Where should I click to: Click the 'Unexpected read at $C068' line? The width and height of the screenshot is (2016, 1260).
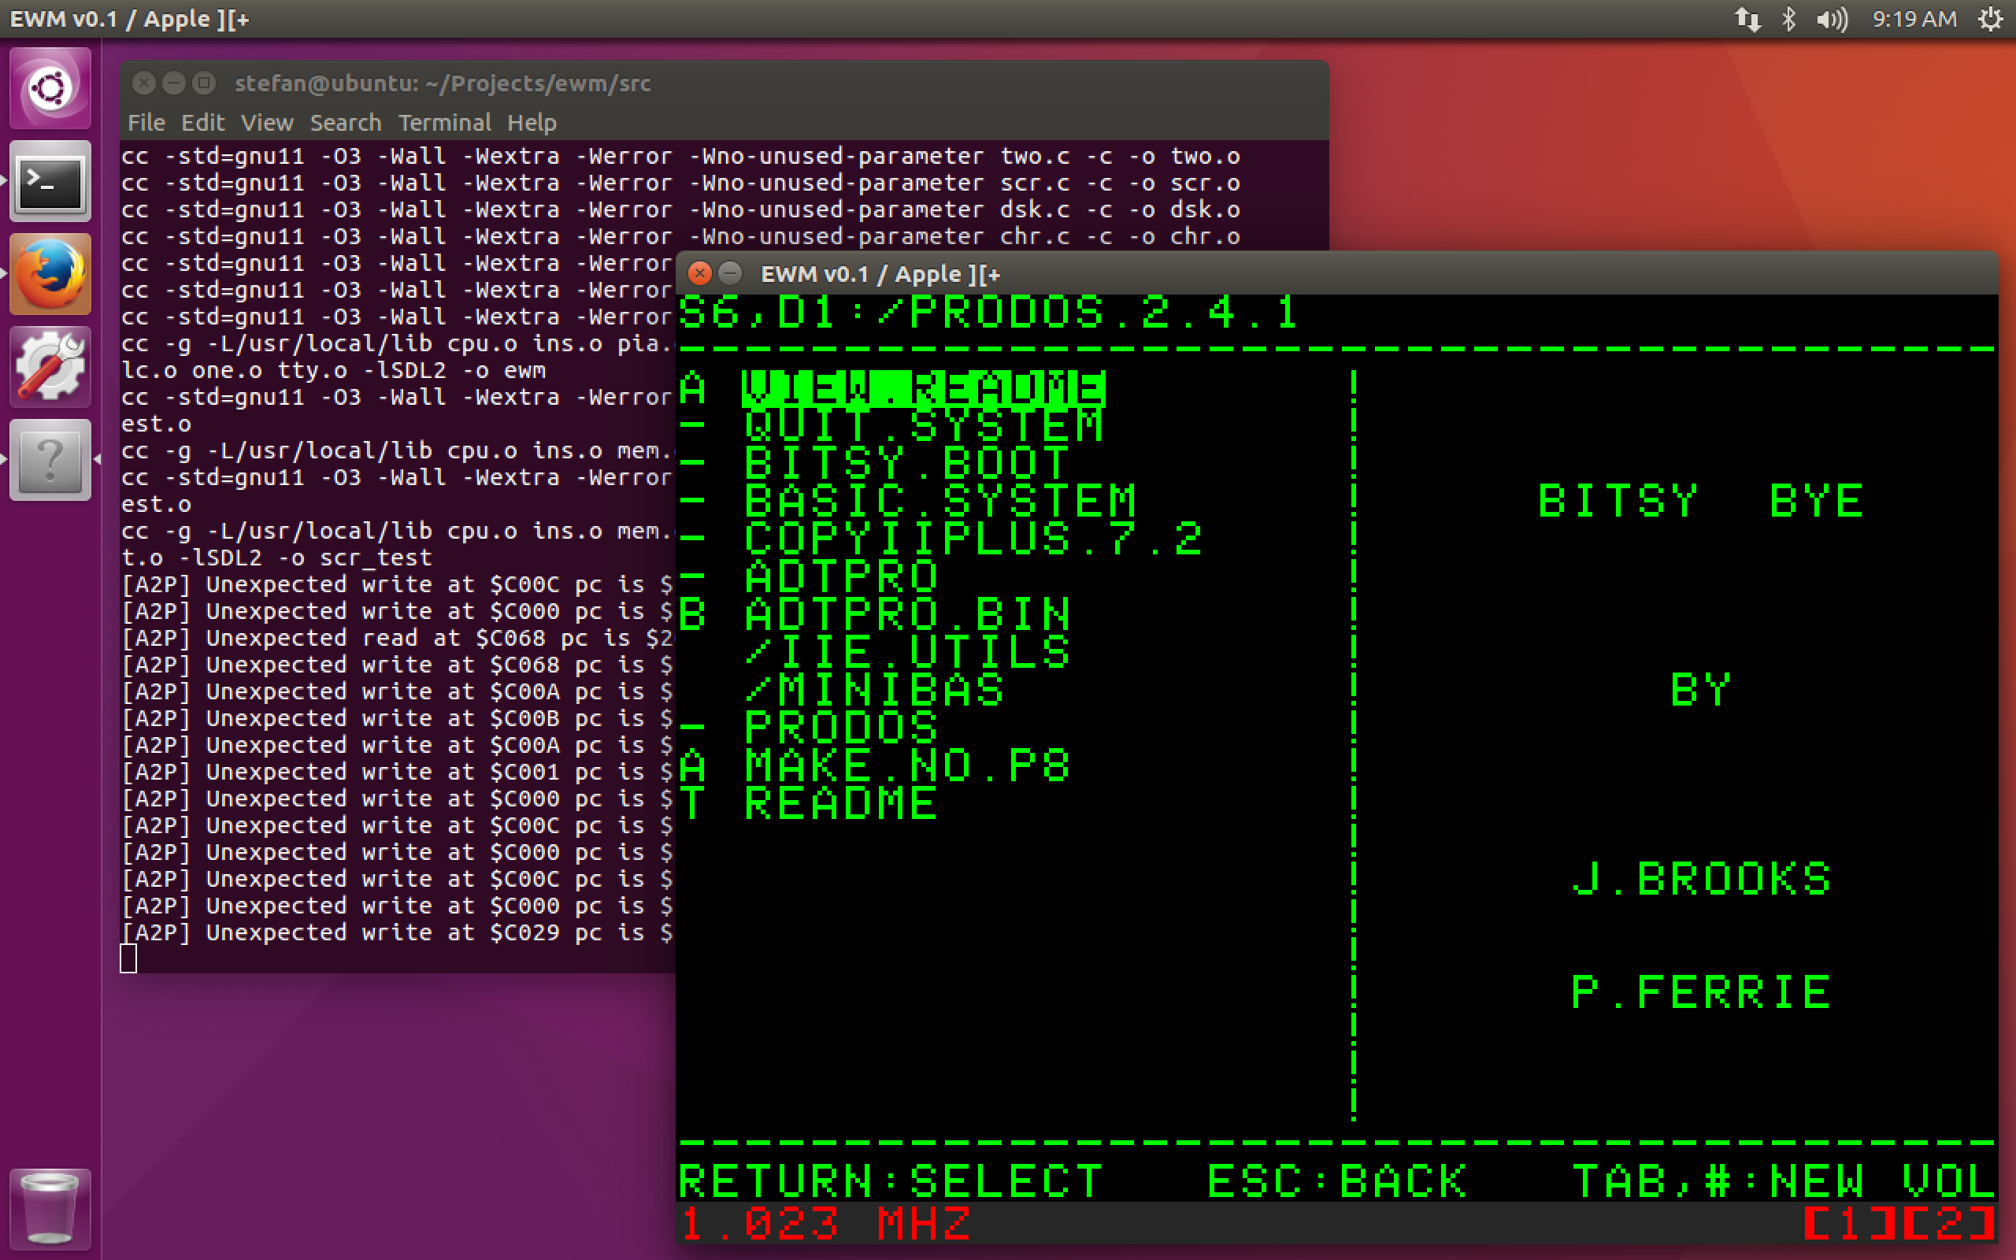pos(398,638)
